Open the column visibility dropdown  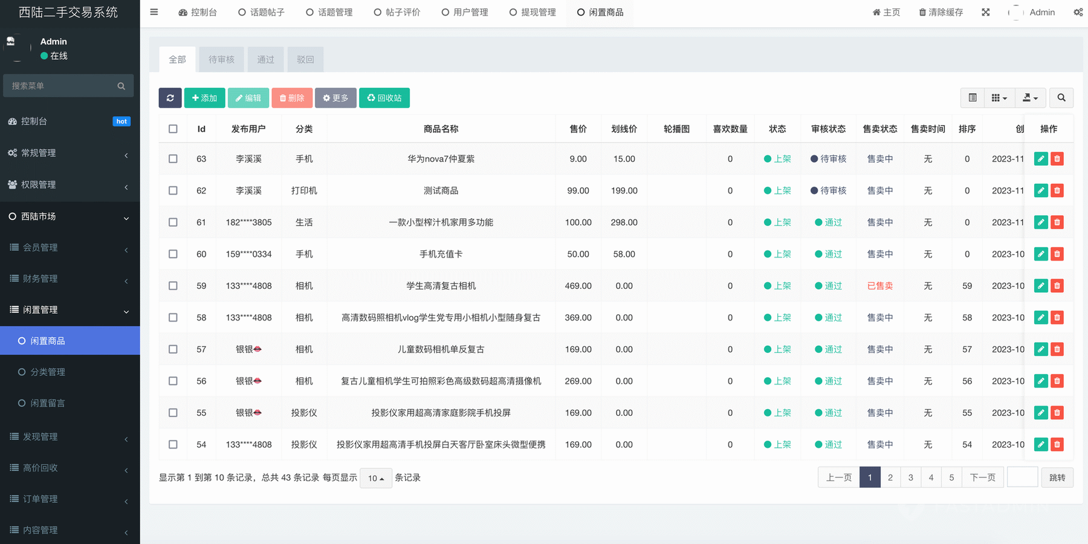coord(999,98)
